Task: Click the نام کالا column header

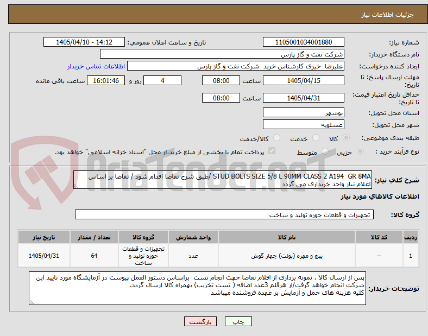Action: click(287, 237)
